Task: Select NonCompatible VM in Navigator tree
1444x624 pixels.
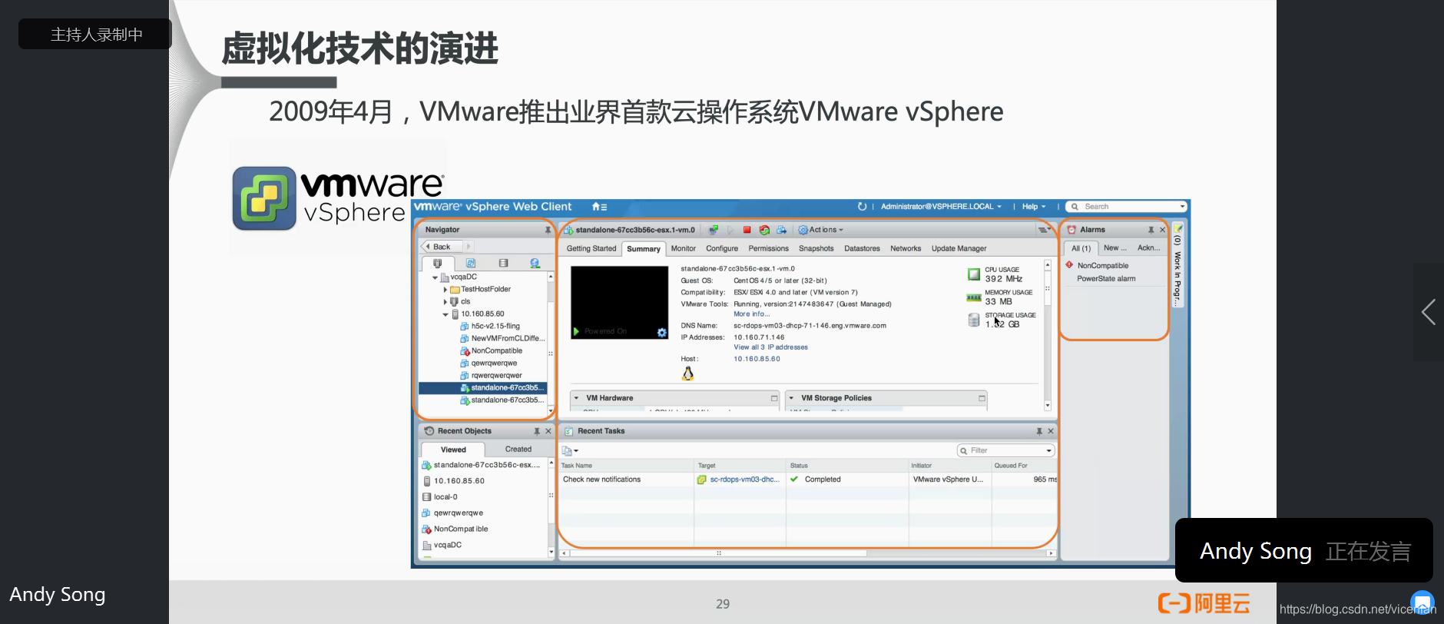Action: pos(496,351)
